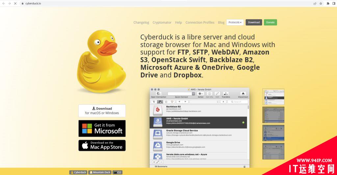Select the CLI tab in bottom bar
This screenshot has width=337, height=175.
click(117, 172)
